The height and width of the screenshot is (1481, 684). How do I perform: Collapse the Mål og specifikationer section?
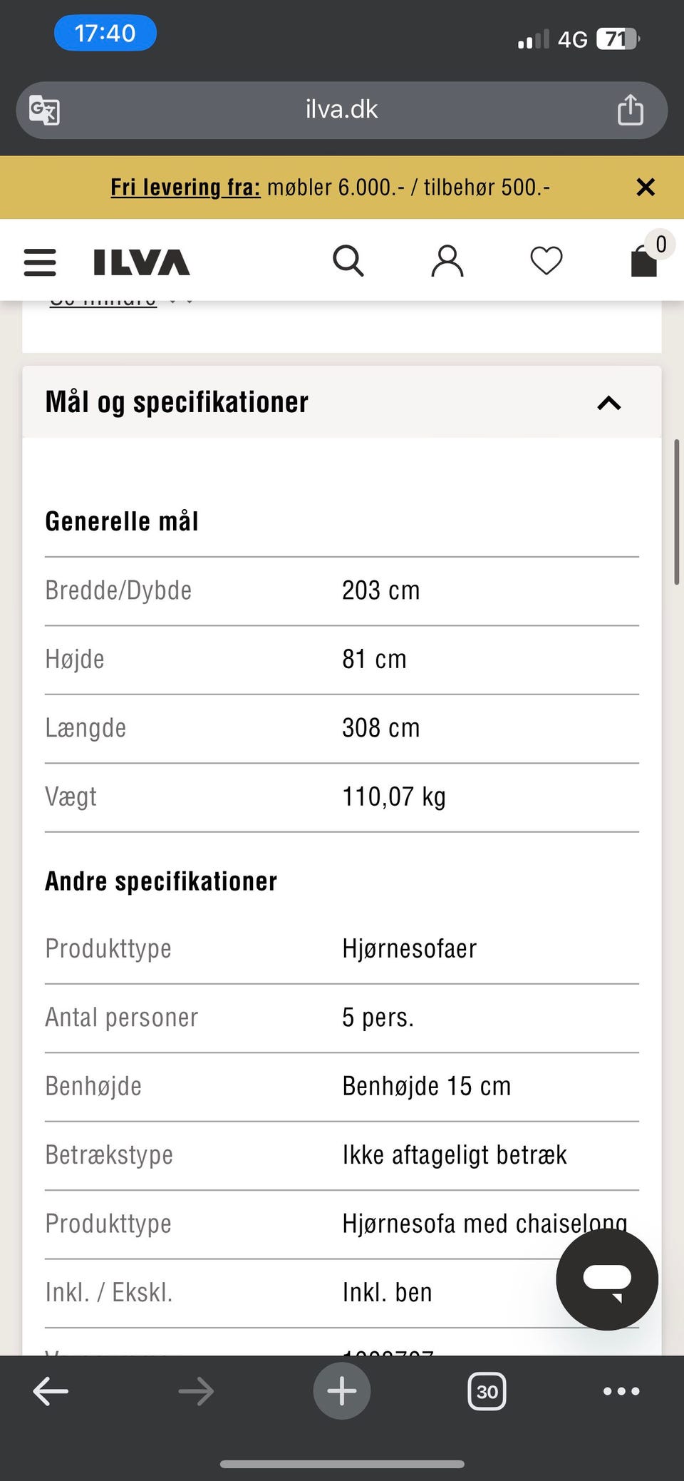point(608,403)
